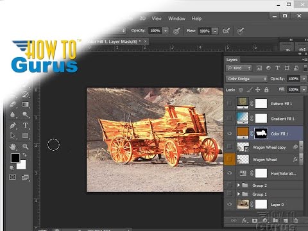Click the black foreground color swatch
The image size is (308, 231).
click(x=15, y=158)
